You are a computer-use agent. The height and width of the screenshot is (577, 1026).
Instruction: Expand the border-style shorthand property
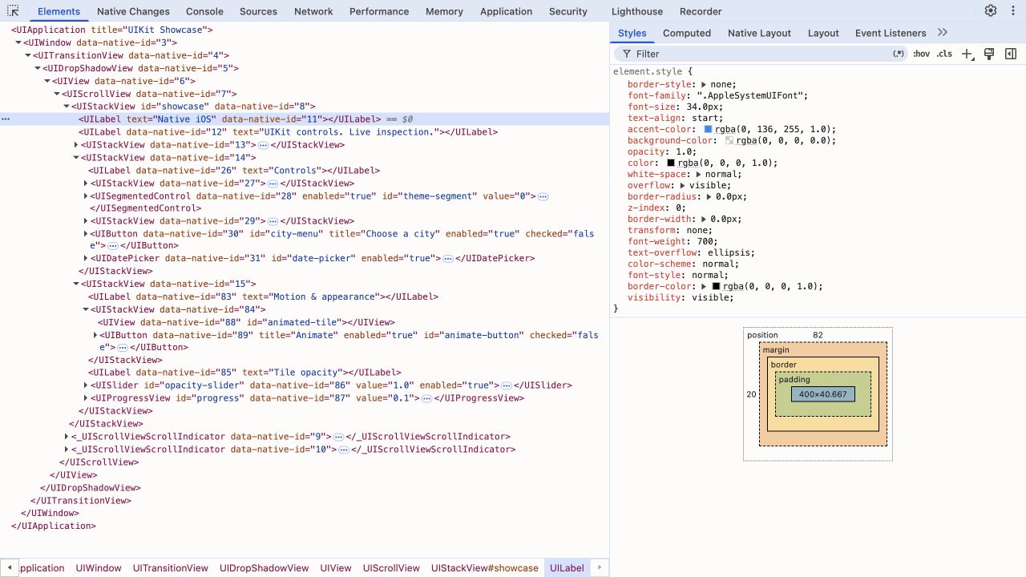(704, 84)
